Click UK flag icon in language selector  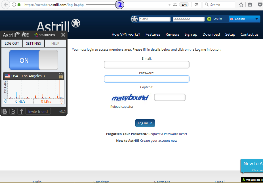[232, 19]
